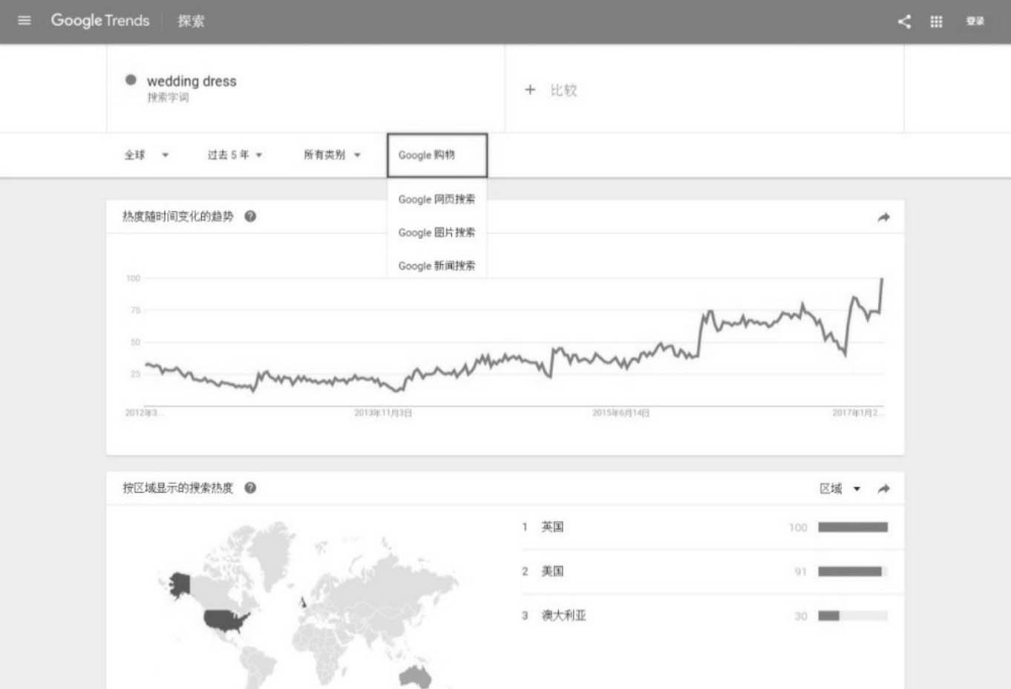1011x689 pixels.
Task: Click Australia on the world map
Action: tap(415, 676)
